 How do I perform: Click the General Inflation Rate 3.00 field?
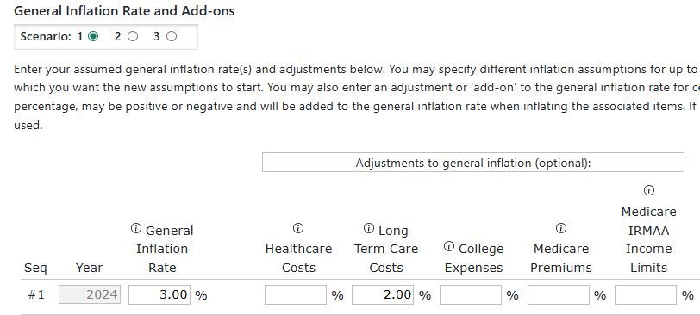pyautogui.click(x=159, y=294)
